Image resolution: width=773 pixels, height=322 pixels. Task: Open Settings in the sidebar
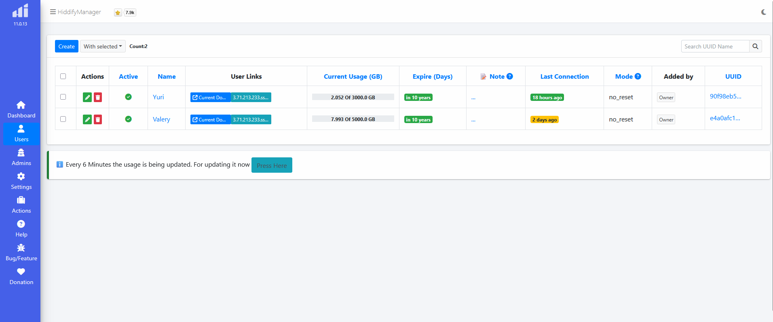coord(21,181)
